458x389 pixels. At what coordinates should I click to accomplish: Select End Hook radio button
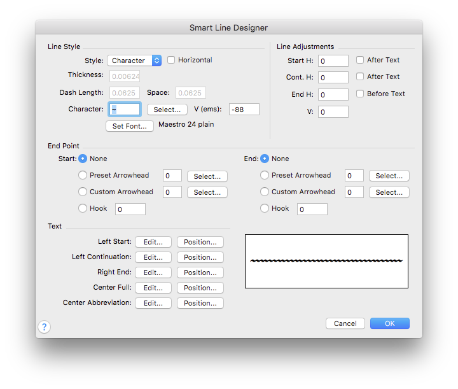click(265, 208)
